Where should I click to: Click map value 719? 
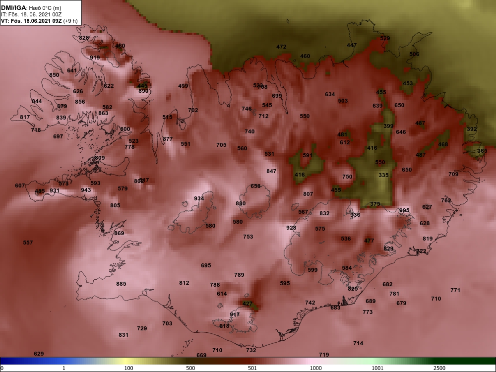coord(324,355)
